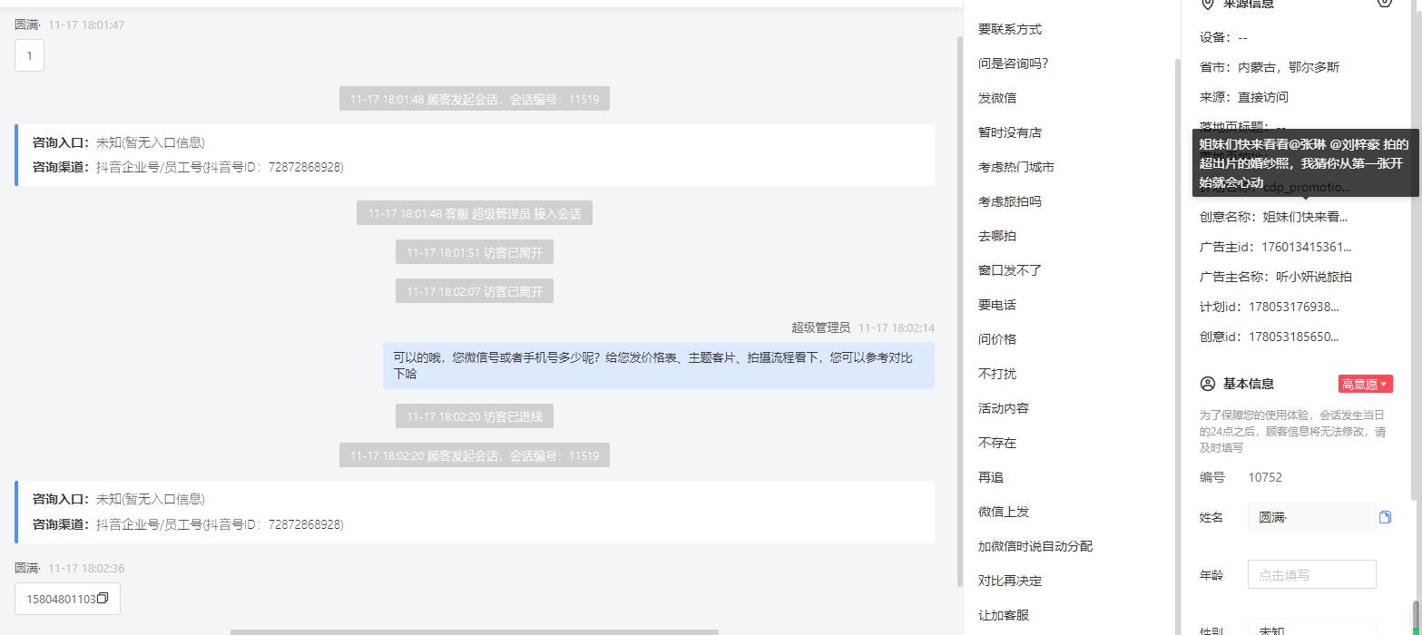Screen dimensions: 1422x635
Task: Click the second 咨询入口 未知 info line
Action: (119, 499)
